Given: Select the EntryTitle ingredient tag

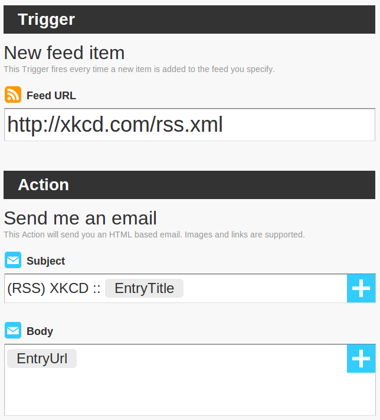Looking at the screenshot, I should point(144,288).
